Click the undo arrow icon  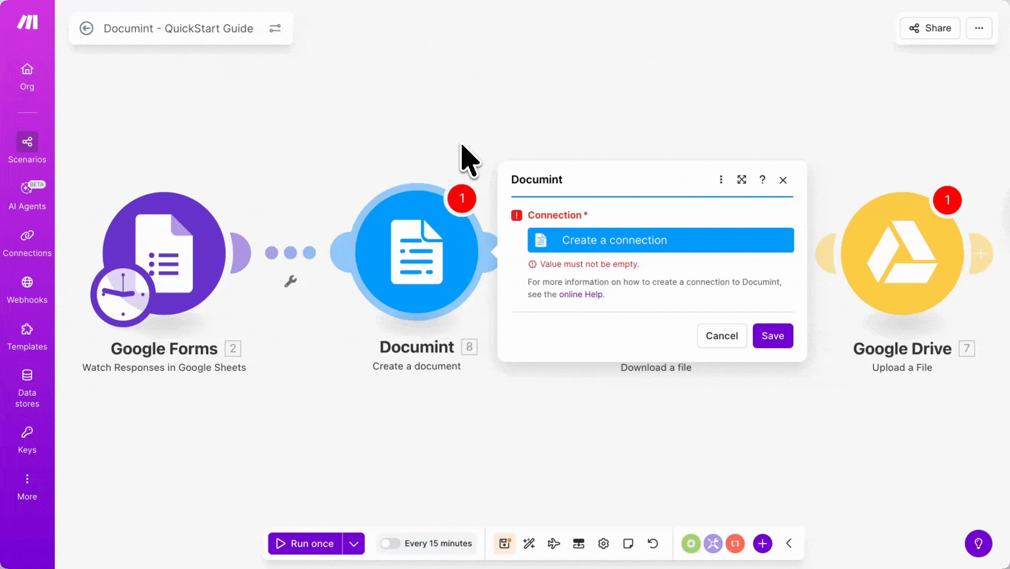(x=653, y=543)
